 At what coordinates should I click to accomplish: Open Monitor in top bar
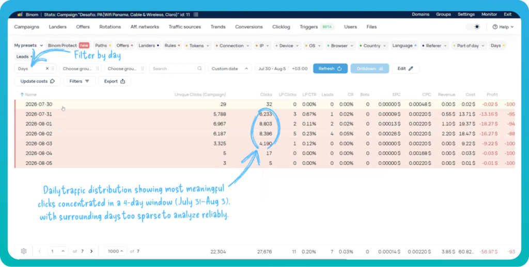click(x=489, y=14)
